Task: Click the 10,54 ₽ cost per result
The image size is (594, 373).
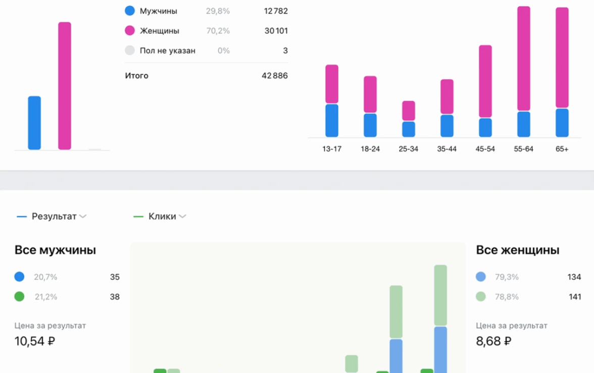Action: (35, 341)
